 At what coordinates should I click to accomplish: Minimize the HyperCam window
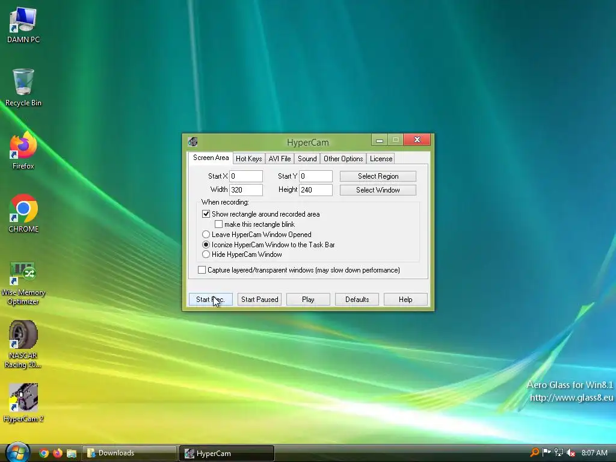pyautogui.click(x=380, y=140)
